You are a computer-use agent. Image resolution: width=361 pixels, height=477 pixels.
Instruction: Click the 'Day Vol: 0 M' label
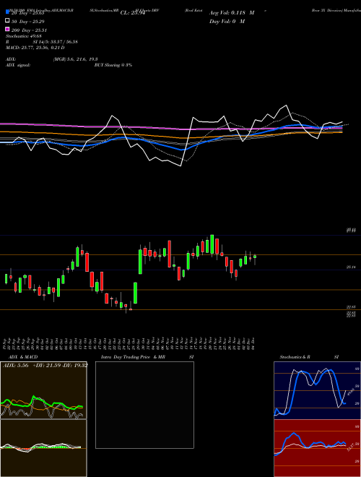[227, 21]
